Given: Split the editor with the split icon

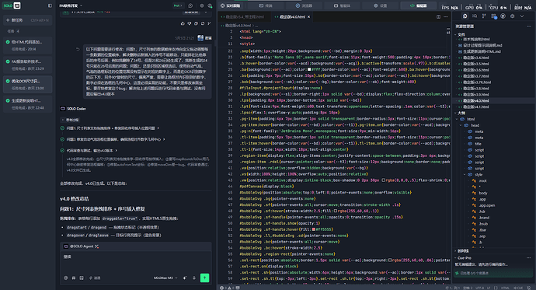Looking at the screenshot, I should 438,16.
